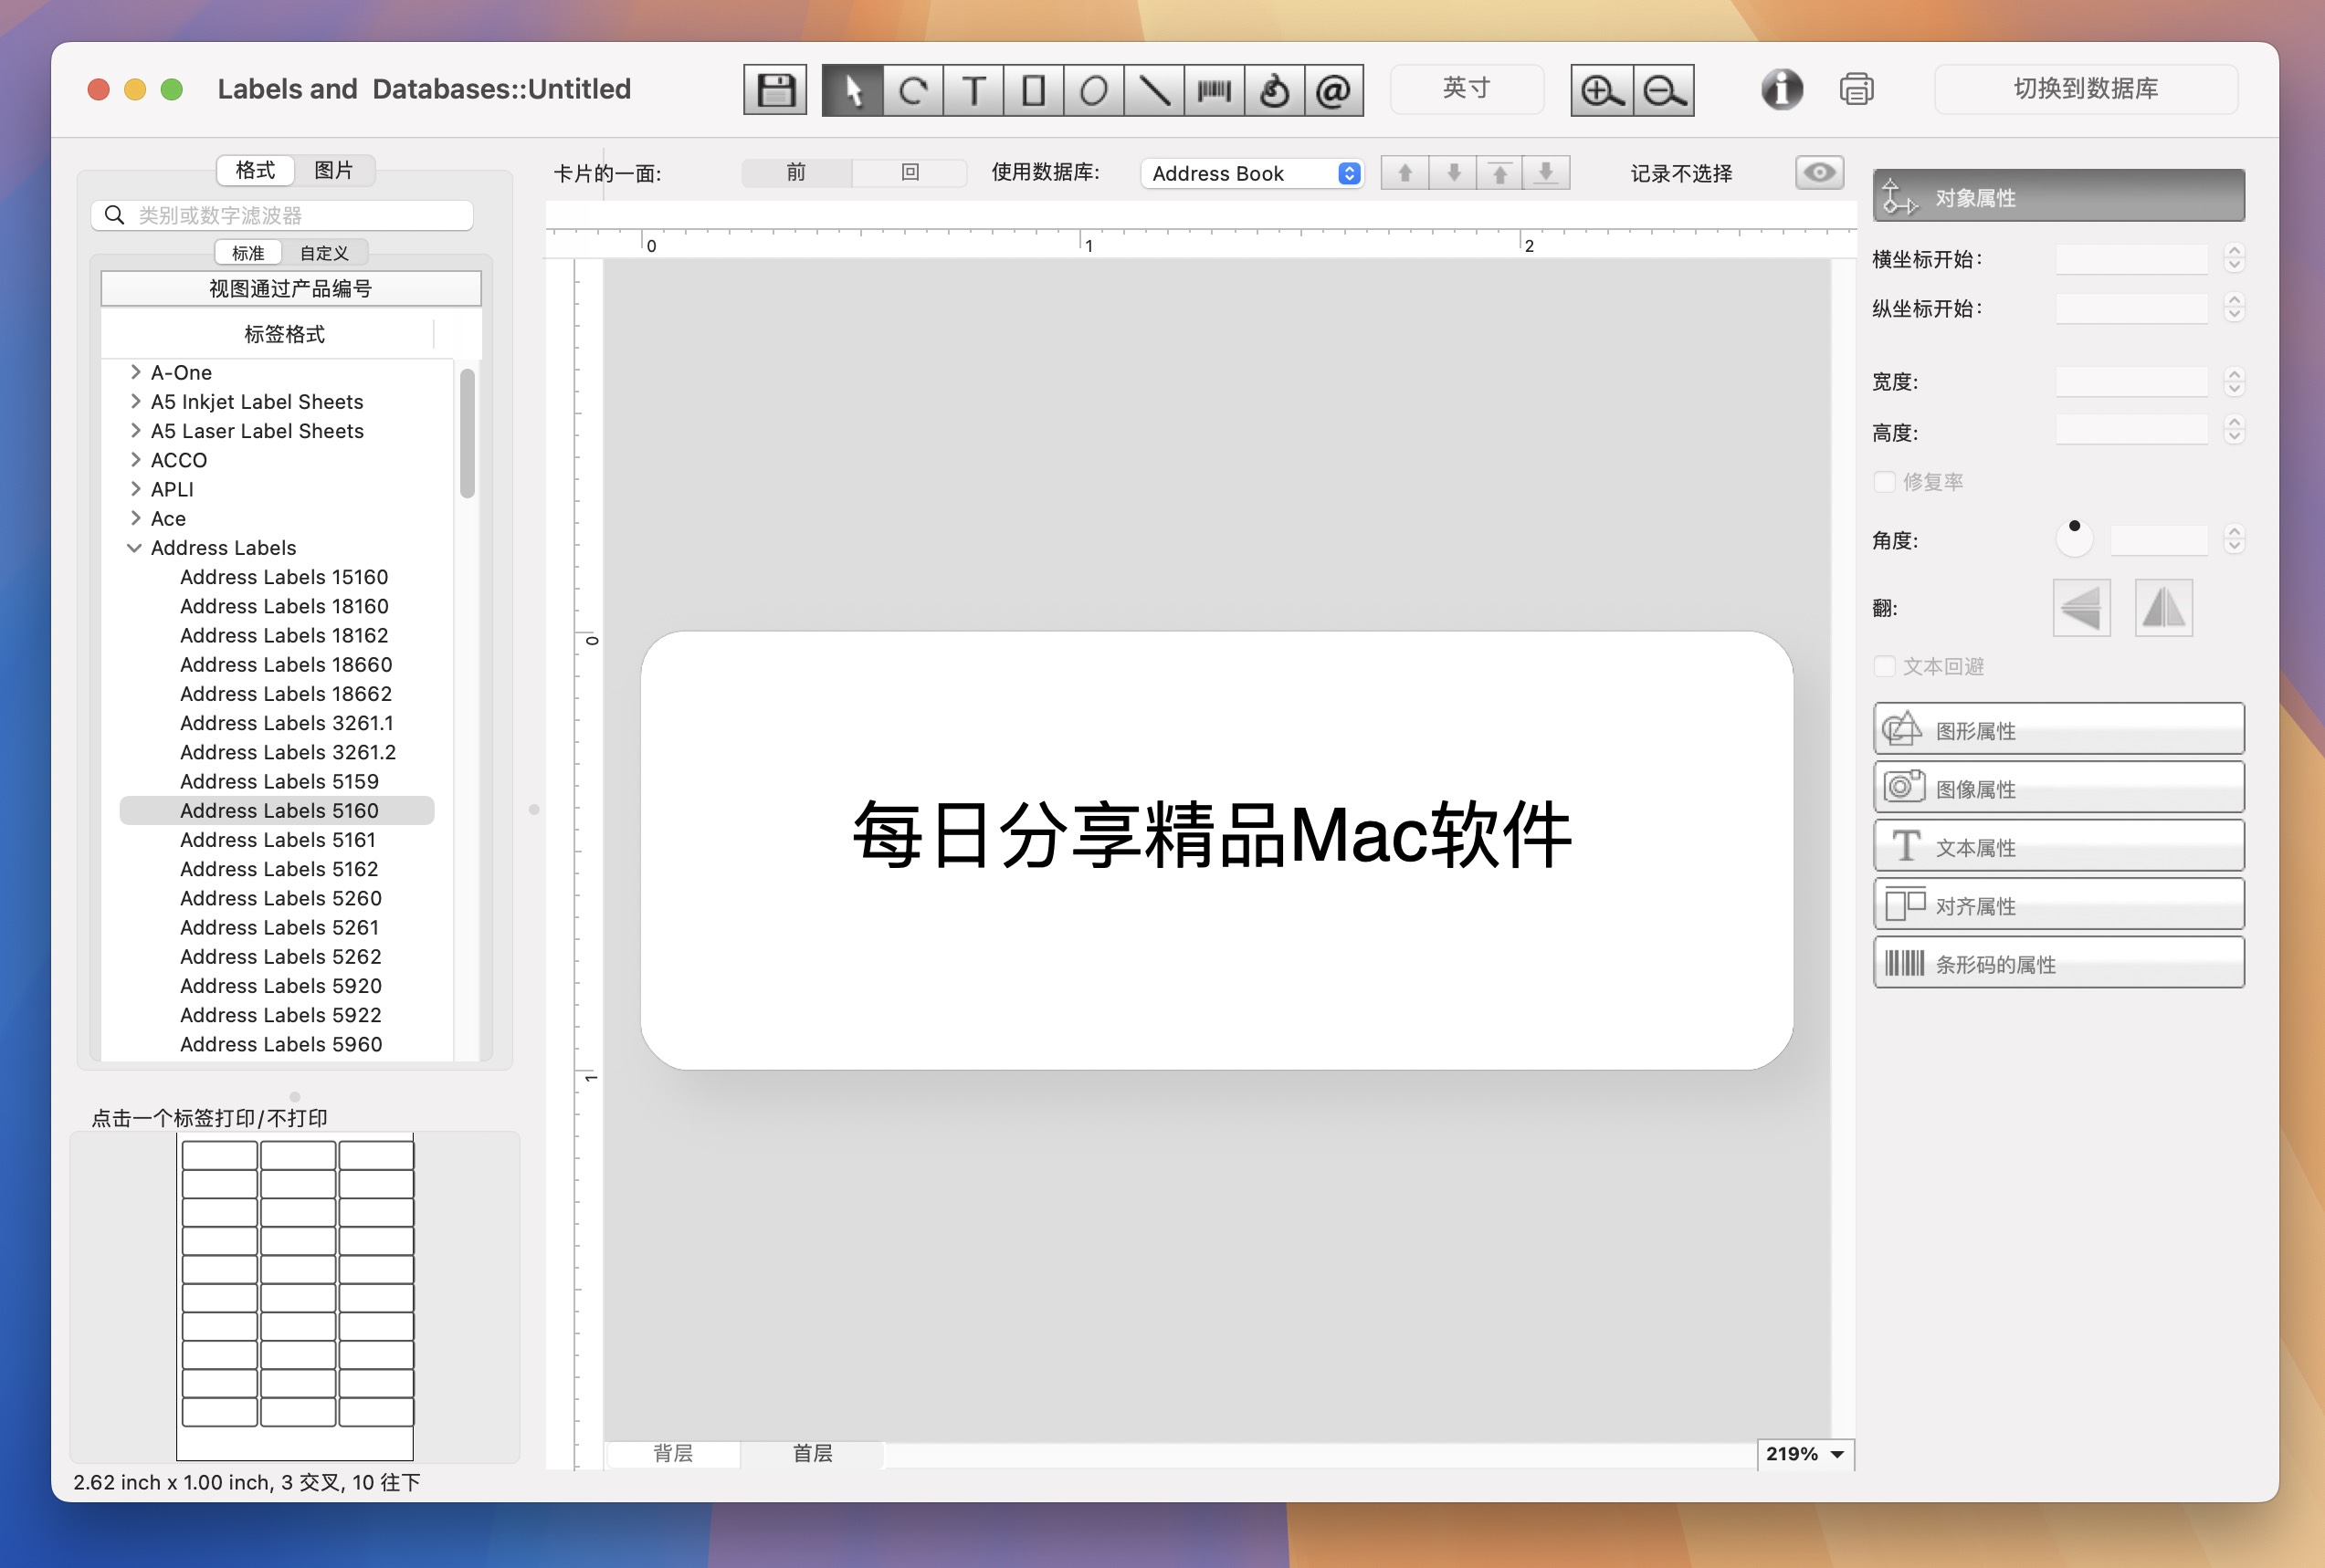Screen dimensions: 2325x1568
Task: Select the line draw tool
Action: (x=1153, y=89)
